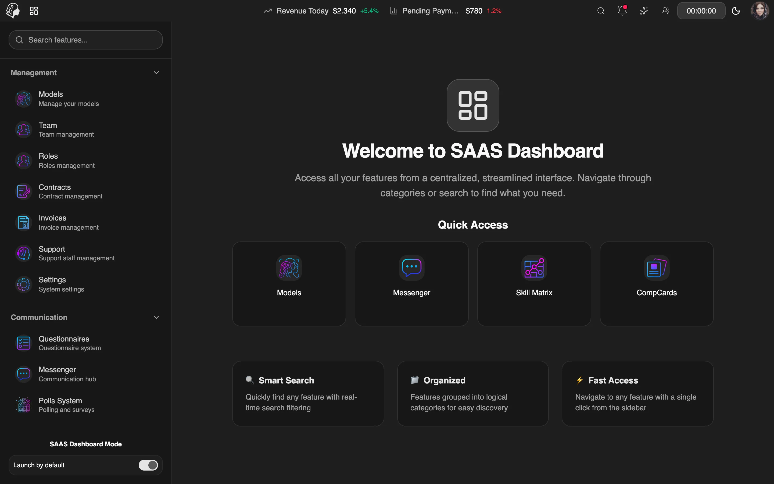Open Roles management in sidebar
The width and height of the screenshot is (774, 484).
pos(86,160)
